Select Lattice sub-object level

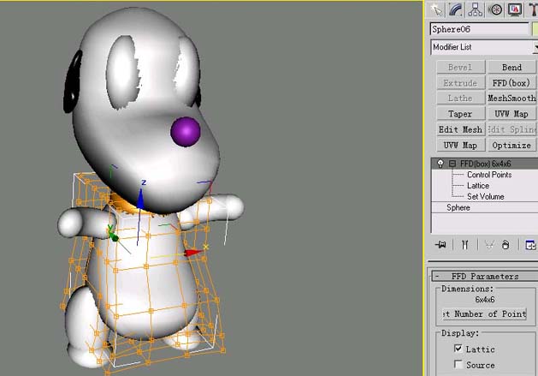click(x=478, y=186)
